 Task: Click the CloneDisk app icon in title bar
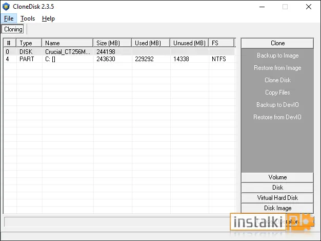(x=6, y=7)
